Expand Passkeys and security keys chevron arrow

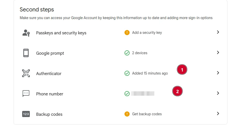(x=218, y=32)
